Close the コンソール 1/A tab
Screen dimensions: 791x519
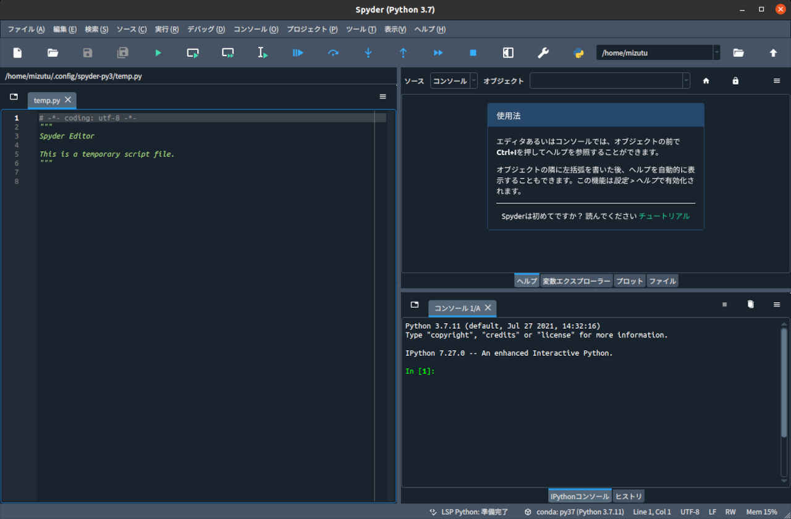tap(488, 307)
